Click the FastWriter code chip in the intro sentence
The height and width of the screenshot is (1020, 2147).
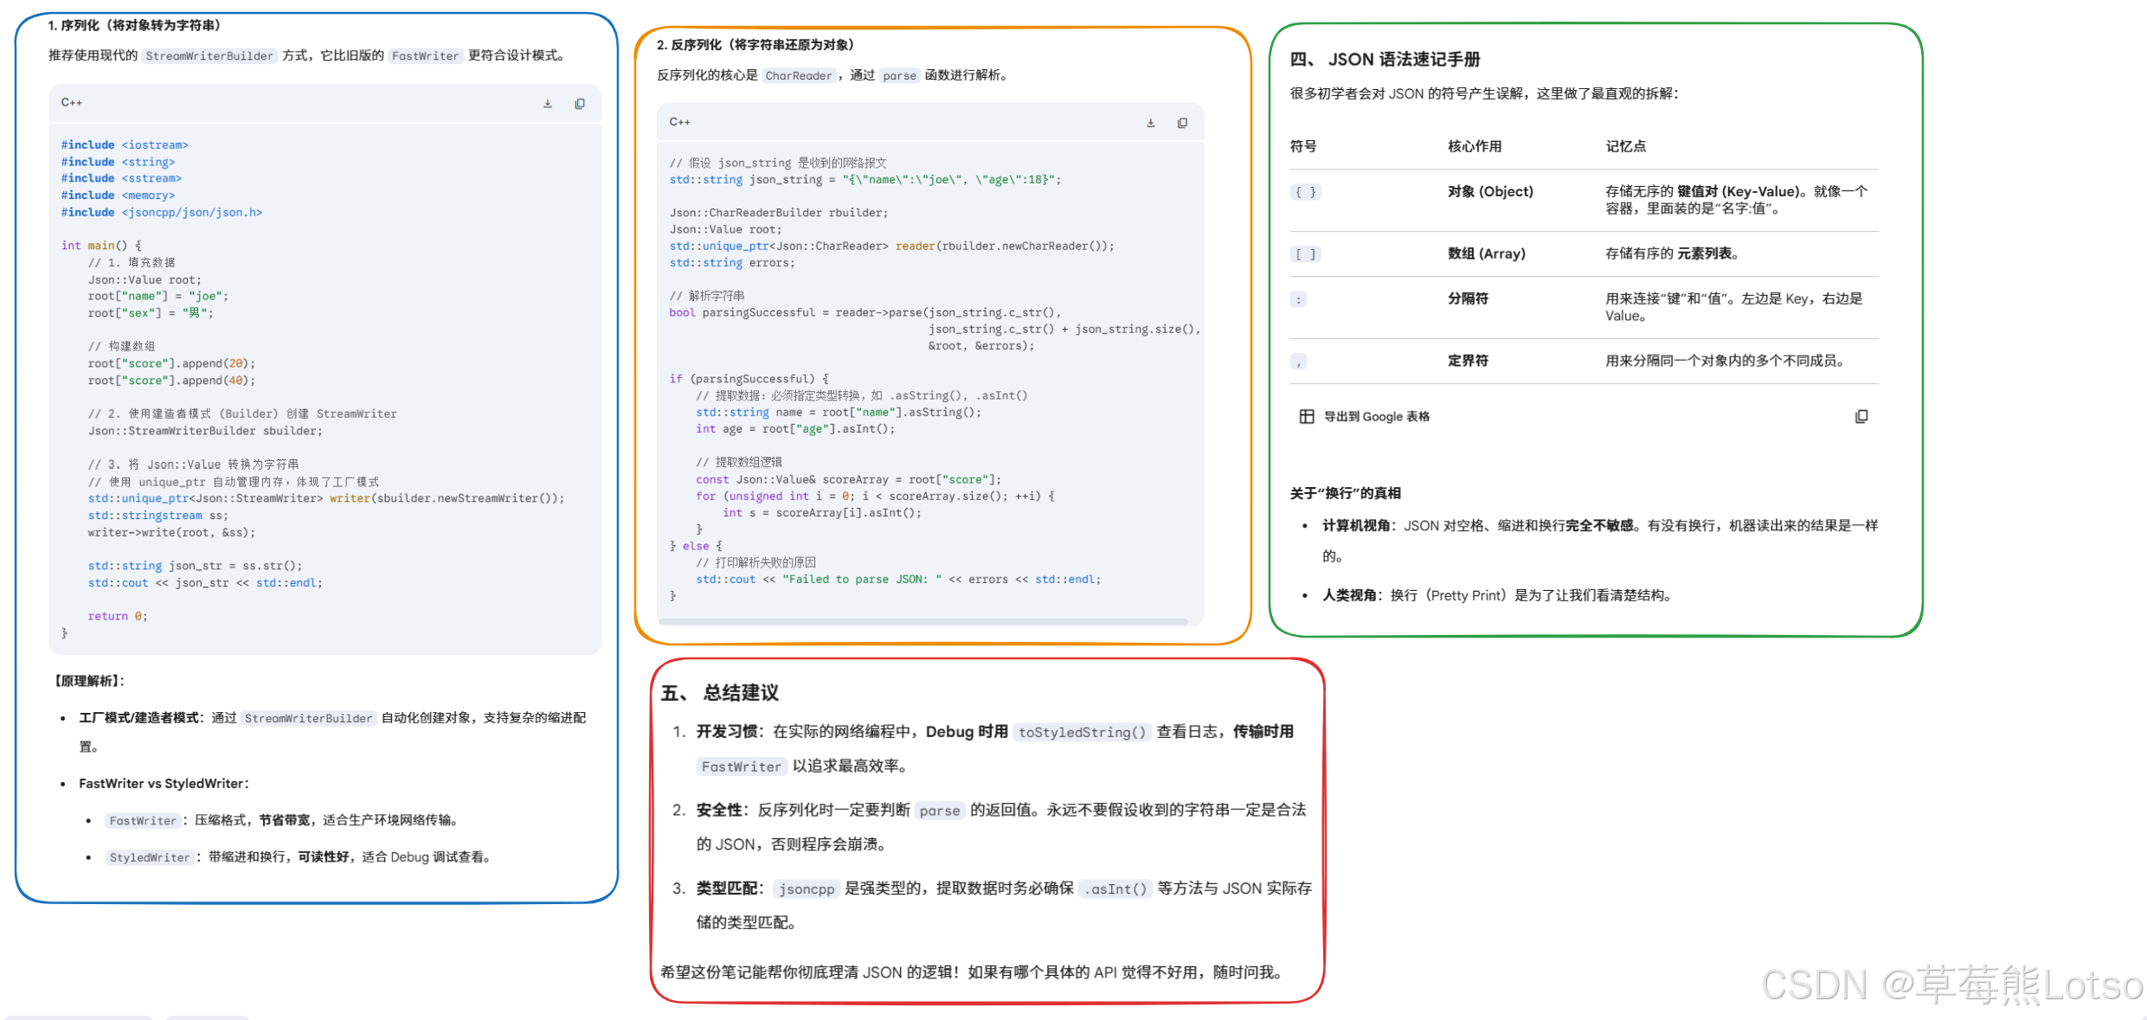click(x=425, y=56)
